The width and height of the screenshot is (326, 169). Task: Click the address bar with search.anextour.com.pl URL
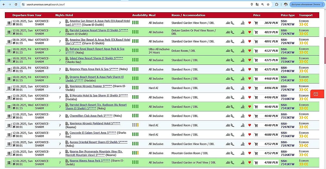pyautogui.click(x=109, y=4)
